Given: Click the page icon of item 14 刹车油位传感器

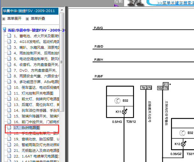Looking at the screenshot, I should pos(9,110).
